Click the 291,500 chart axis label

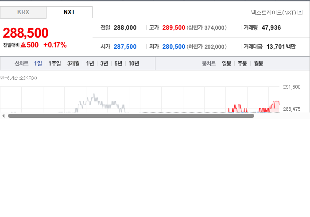pyautogui.click(x=291, y=87)
